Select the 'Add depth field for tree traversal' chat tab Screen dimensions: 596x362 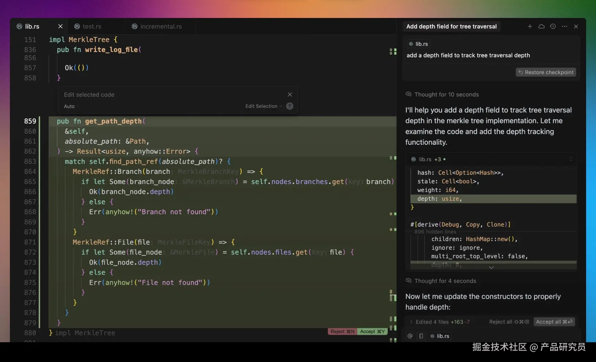[451, 26]
